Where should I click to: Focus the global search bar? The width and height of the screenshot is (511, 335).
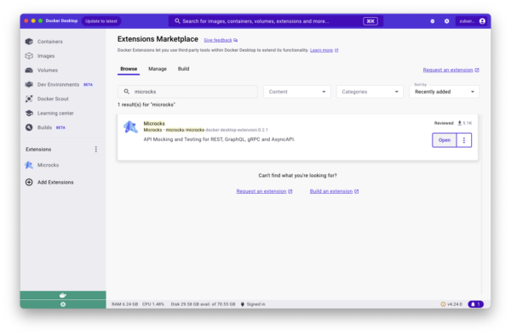click(276, 21)
